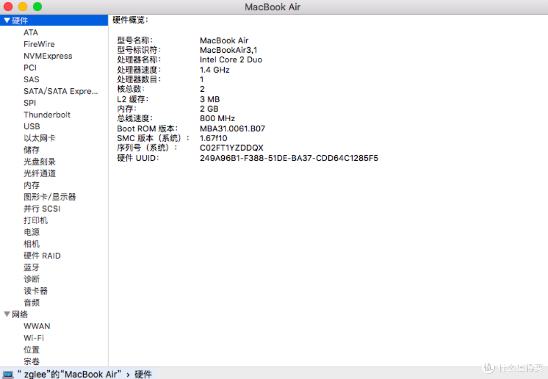
Task: Select 音频 entry
Action: click(x=31, y=303)
